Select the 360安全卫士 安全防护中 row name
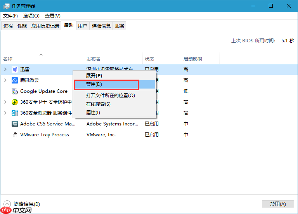The width and height of the screenshot is (298, 214). [x=46, y=102]
